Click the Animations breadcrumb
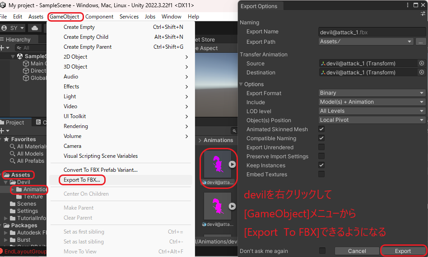Screen dimensions: 428x257 (219, 140)
